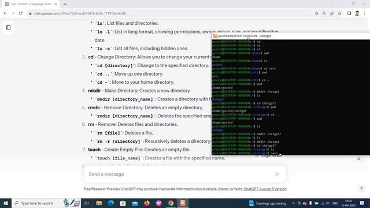Launch Firefox from the taskbar
370x208 pixels.
[x=147, y=203]
